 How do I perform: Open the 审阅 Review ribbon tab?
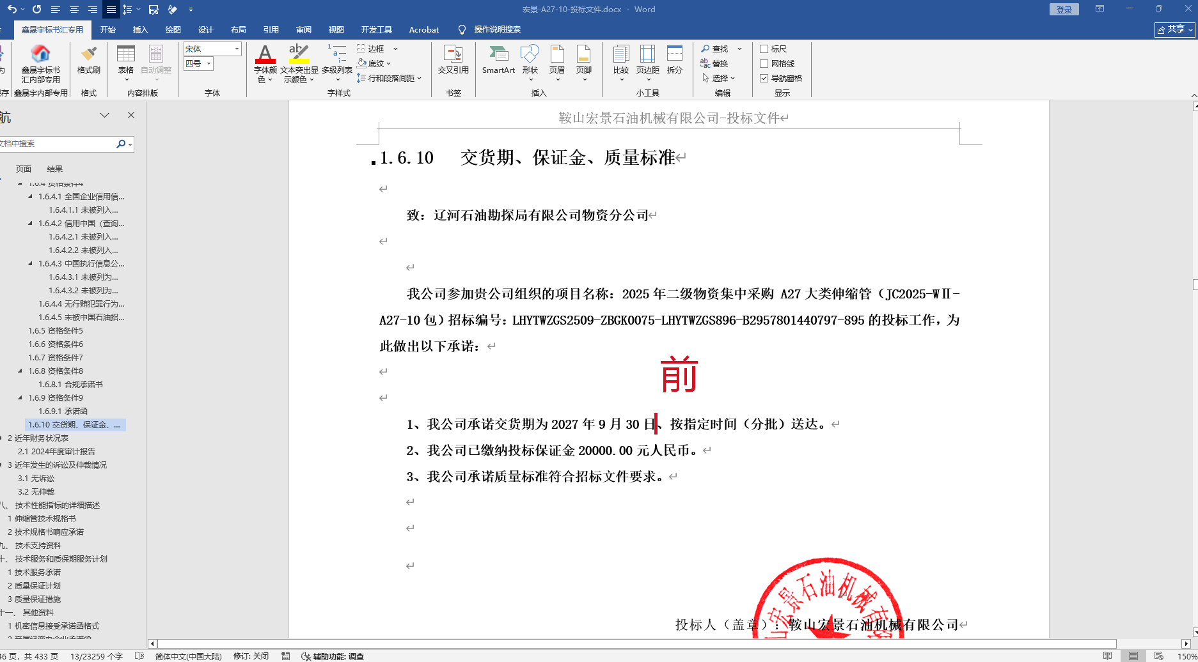coord(304,29)
